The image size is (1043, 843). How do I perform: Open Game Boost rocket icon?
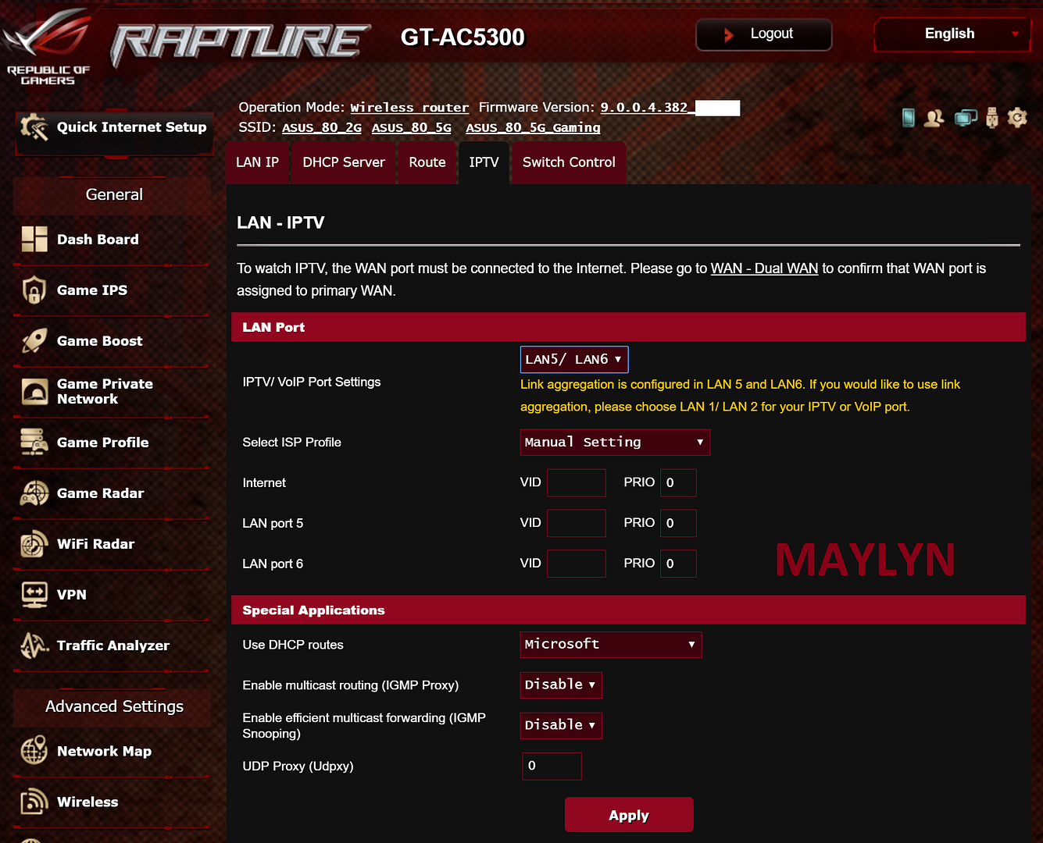coord(34,341)
